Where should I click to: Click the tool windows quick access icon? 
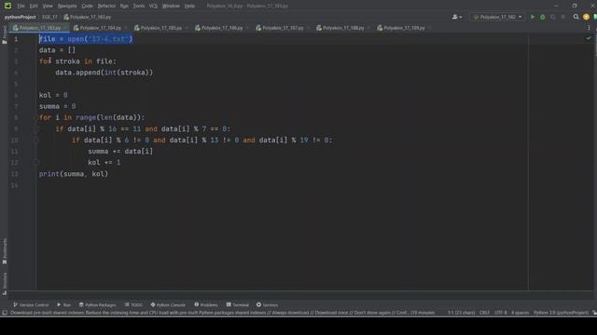(x=5, y=313)
